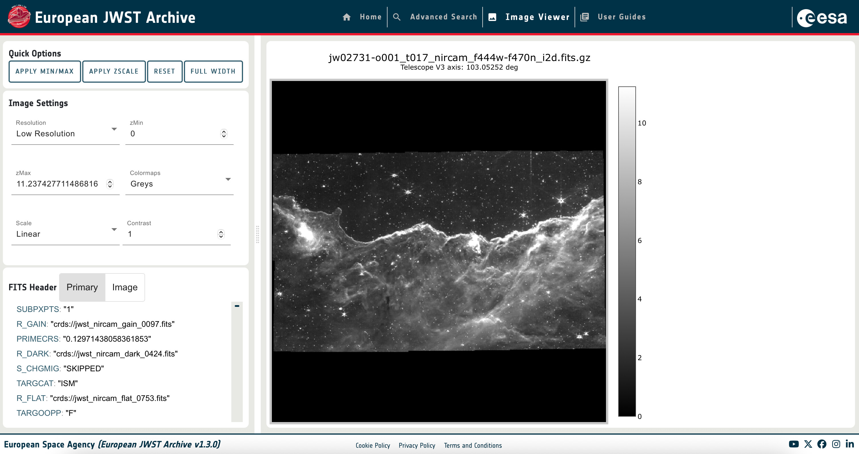Click the Privacy Policy link
Screen dimensions: 859x454
[417, 445]
